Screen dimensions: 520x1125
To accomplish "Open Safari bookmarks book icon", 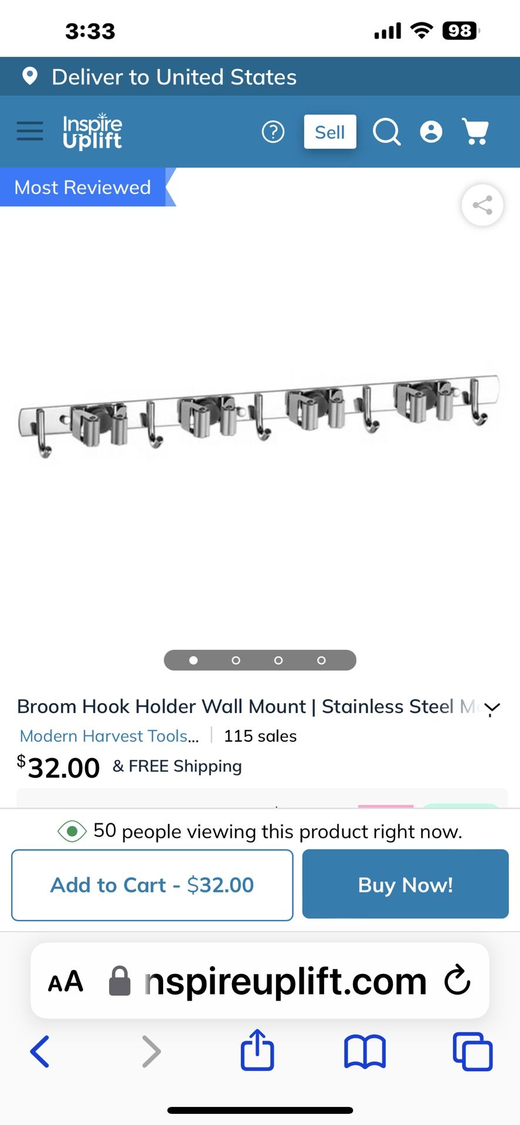I will coord(365,1052).
